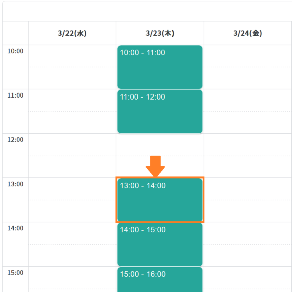Click the 3/22(水) column header

click(72, 33)
